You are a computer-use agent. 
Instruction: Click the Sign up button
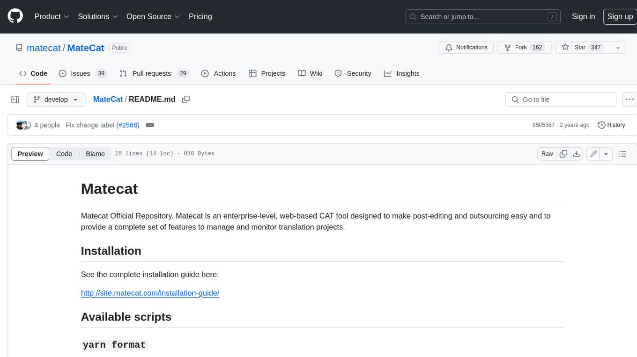pos(620,16)
